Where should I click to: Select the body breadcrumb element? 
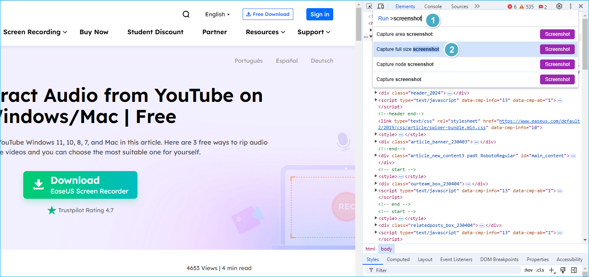click(x=387, y=249)
